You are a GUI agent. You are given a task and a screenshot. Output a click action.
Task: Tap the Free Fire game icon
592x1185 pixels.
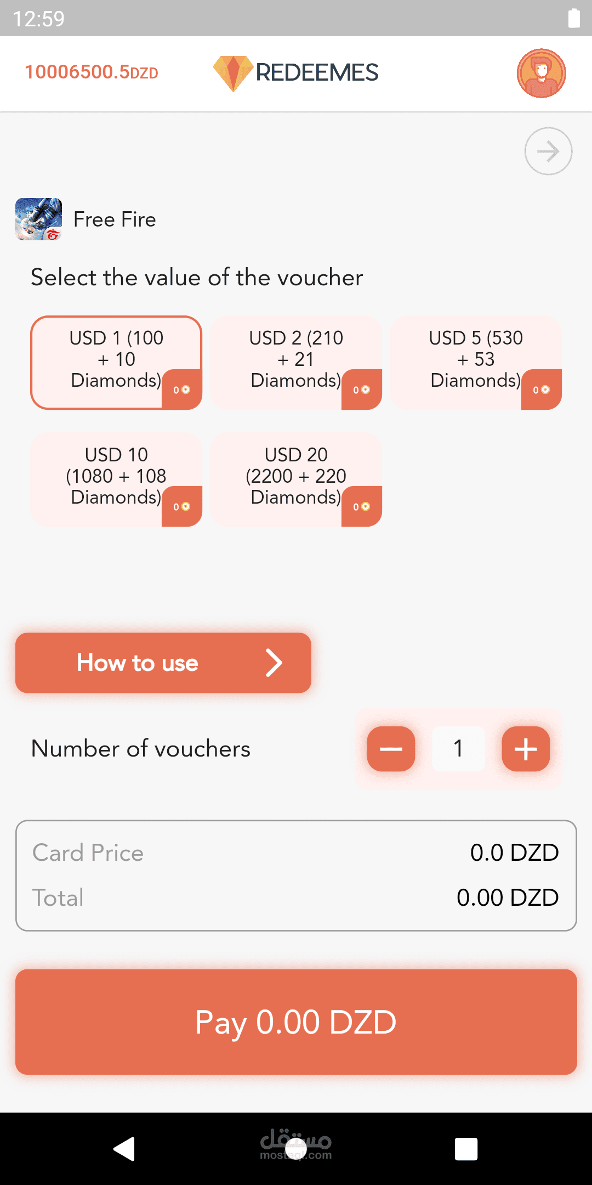[38, 219]
